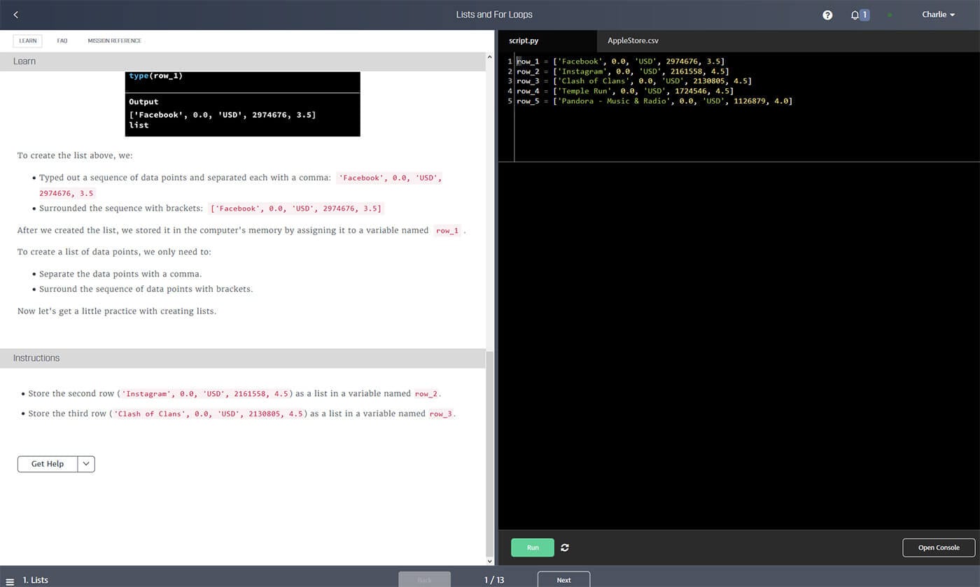
Task: Switch to the LEARN tab
Action: pos(28,41)
